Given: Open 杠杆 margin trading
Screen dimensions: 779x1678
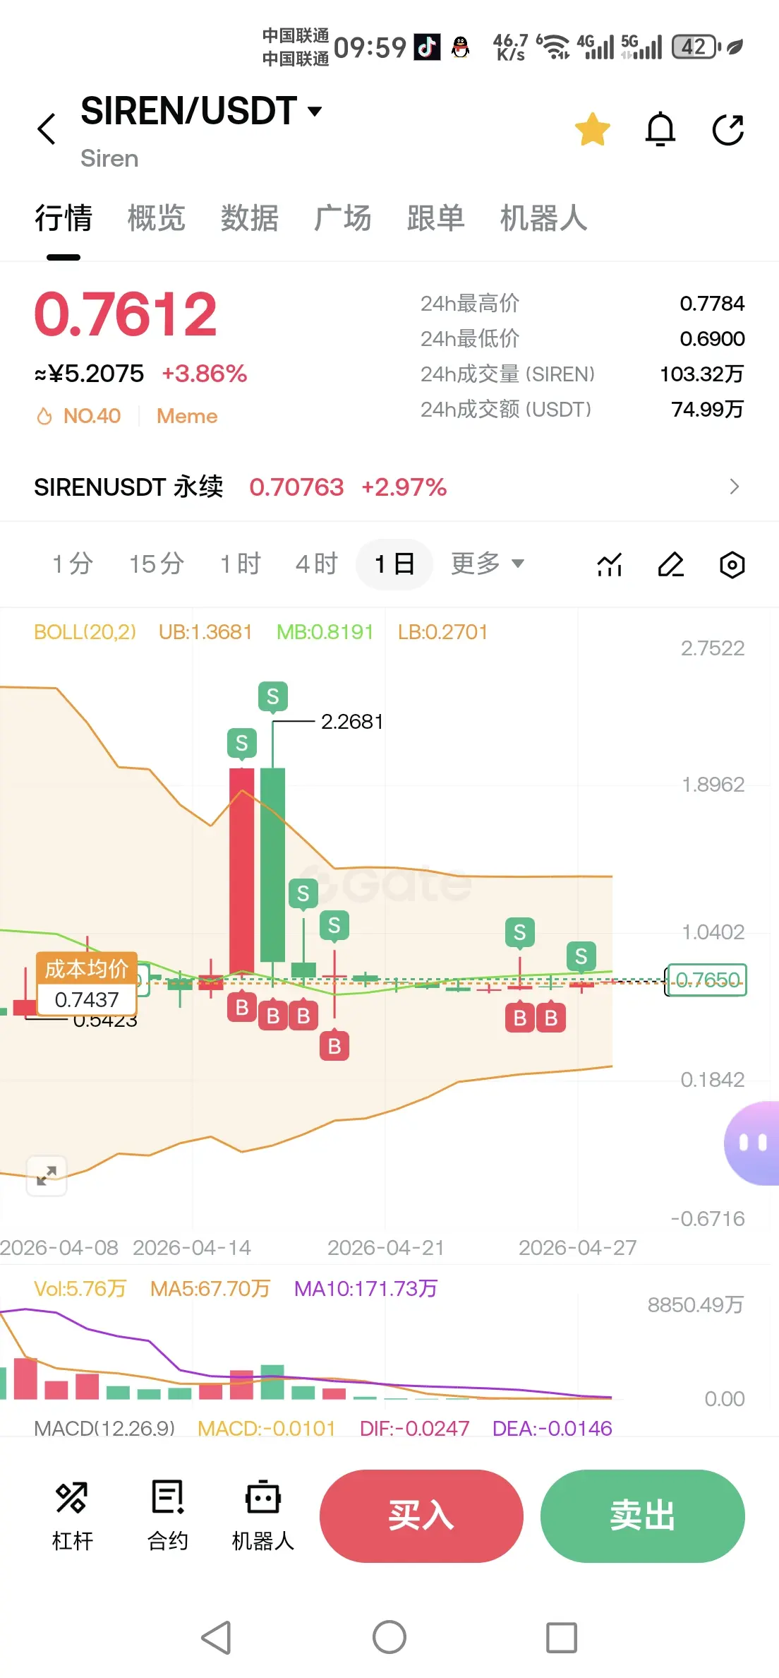Looking at the screenshot, I should 72,1516.
